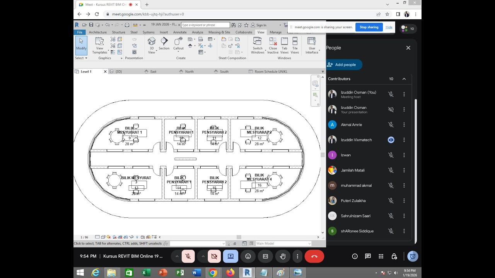Viewport: 495px width, 278px height.
Task: Open the Architecture ribbon tab
Action: coord(98,32)
